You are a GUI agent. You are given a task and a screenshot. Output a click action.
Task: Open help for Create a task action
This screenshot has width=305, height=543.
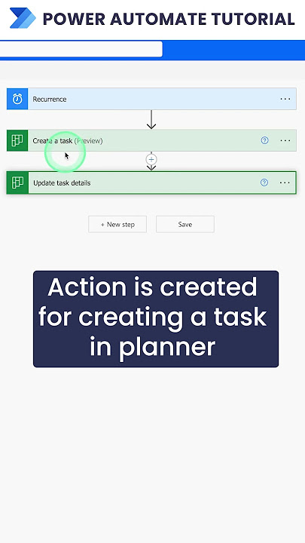(x=264, y=140)
